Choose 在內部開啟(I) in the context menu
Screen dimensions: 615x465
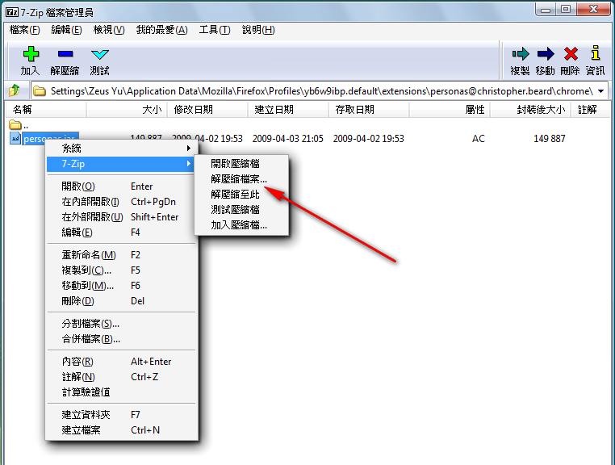[x=121, y=202]
